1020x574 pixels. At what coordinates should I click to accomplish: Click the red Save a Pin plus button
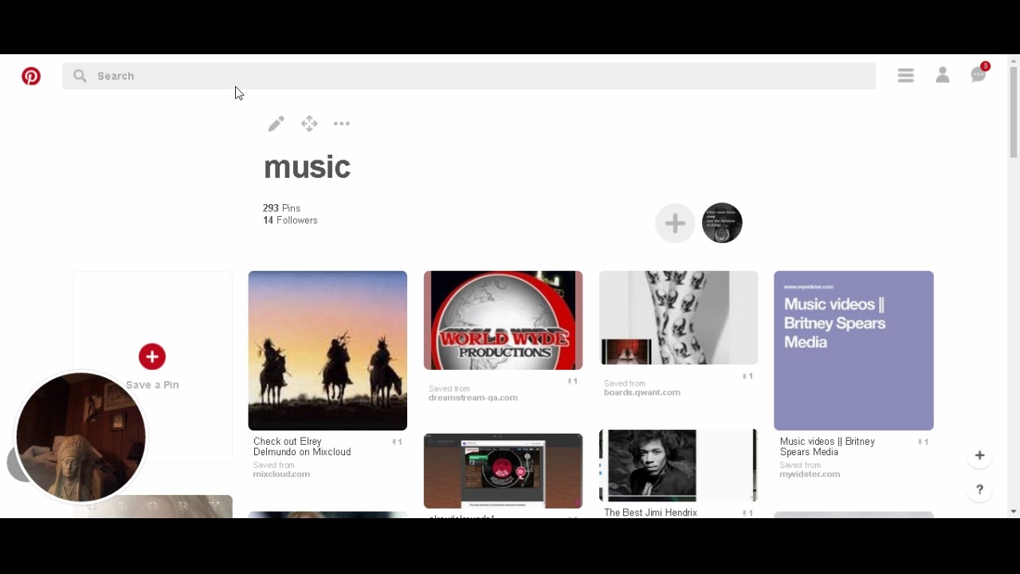(x=152, y=356)
